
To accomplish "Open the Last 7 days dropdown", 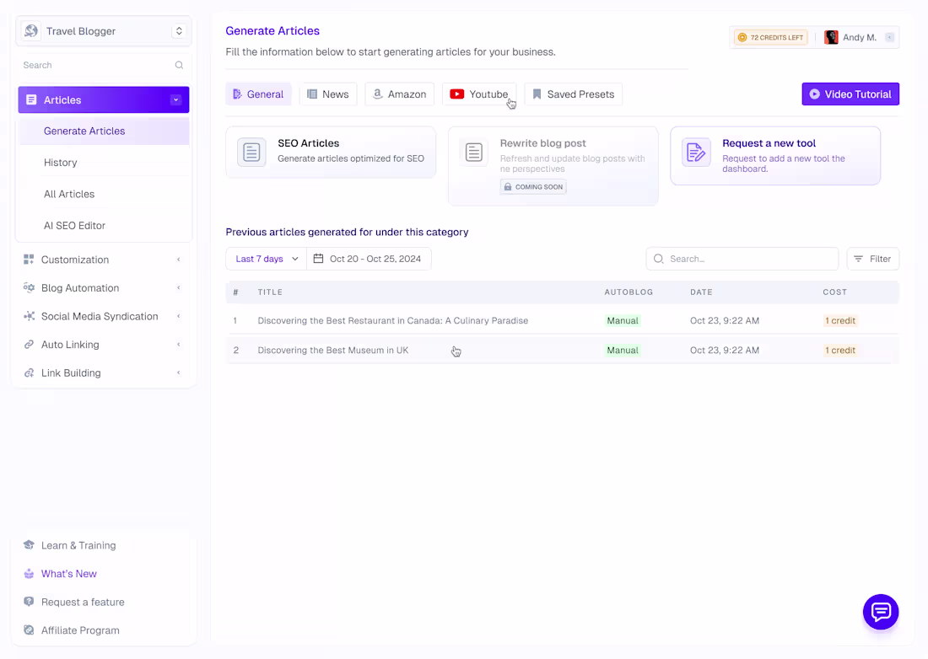I will coord(265,259).
